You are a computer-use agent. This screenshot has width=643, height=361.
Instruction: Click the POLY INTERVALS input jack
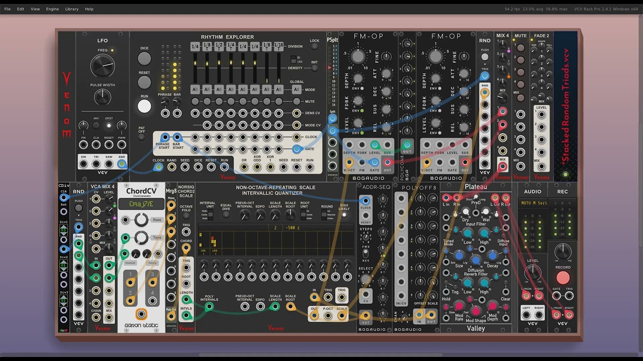(209, 306)
